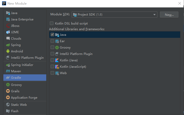The image size is (184, 115).
Task: Select the J2ME icon
Action: (8, 32)
